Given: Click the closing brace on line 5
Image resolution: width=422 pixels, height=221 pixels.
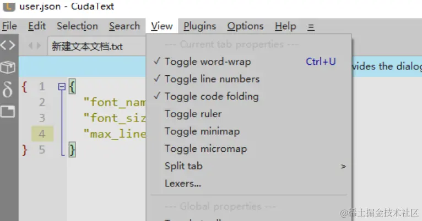Looking at the screenshot, I should click(x=72, y=150).
